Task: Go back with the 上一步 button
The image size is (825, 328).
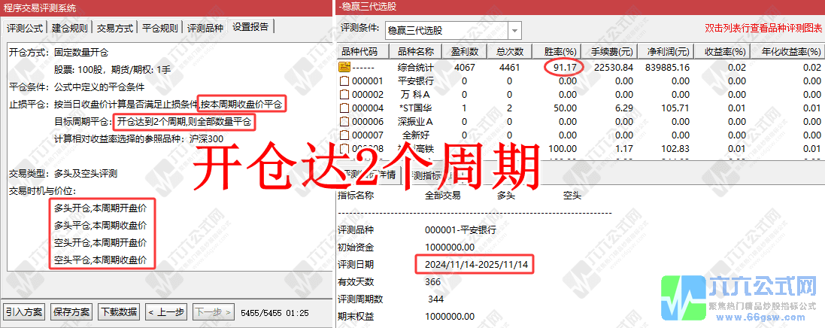Action: [x=166, y=311]
